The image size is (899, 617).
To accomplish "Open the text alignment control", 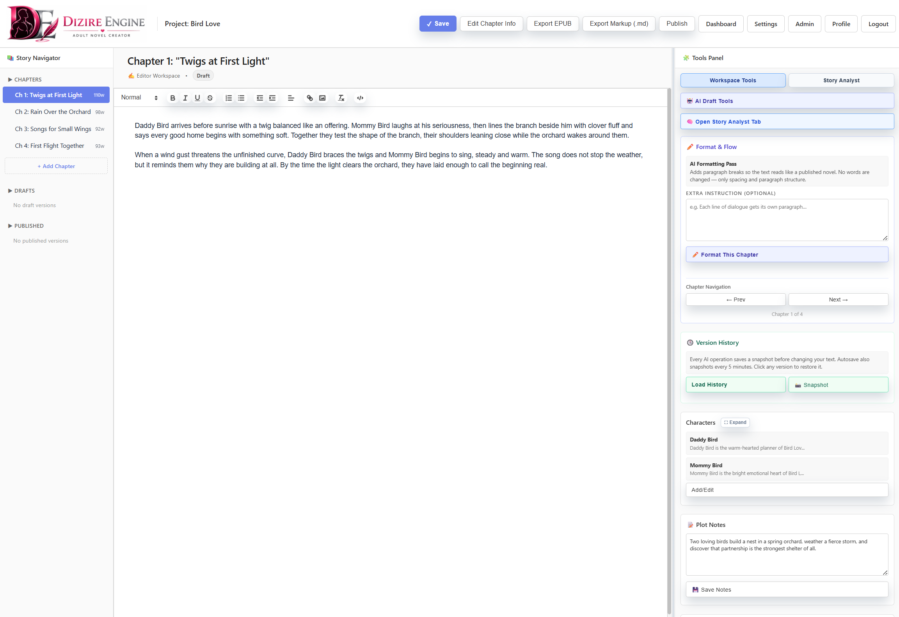I will point(291,98).
